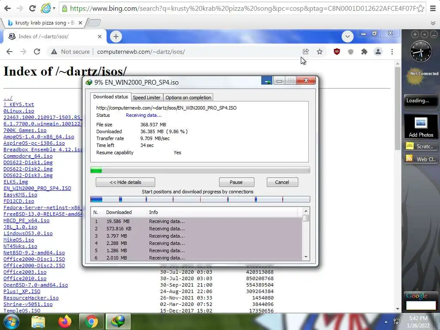The image size is (440, 330).
Task: Open the IE engine dropdown arrow
Action: 54,9
